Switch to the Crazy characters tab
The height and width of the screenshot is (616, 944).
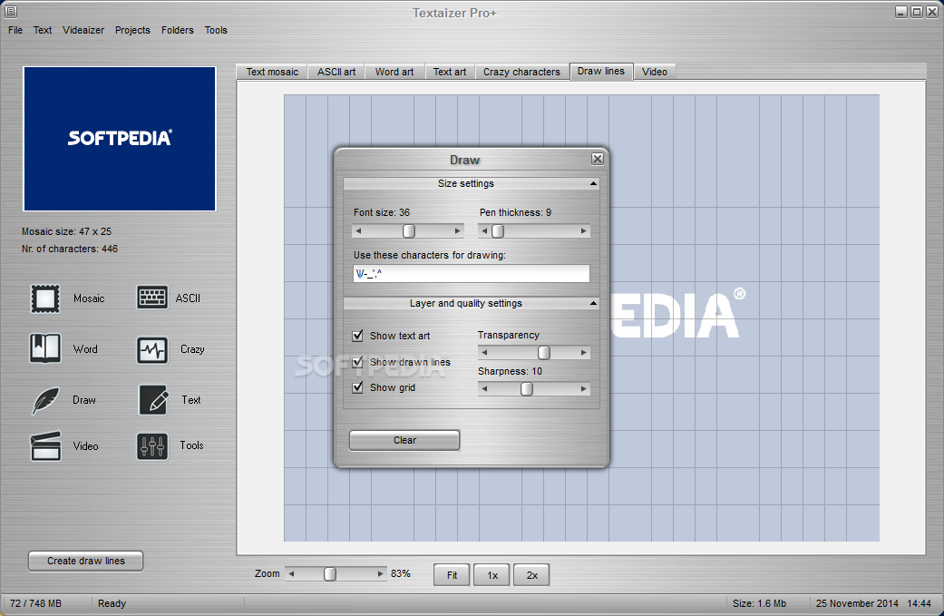pos(521,72)
